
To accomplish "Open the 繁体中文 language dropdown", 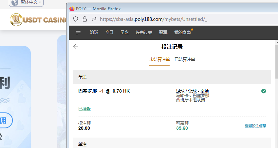I will tap(31, 2).
